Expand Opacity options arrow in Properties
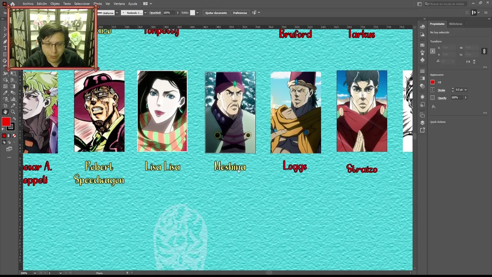492x277 pixels. click(x=465, y=98)
